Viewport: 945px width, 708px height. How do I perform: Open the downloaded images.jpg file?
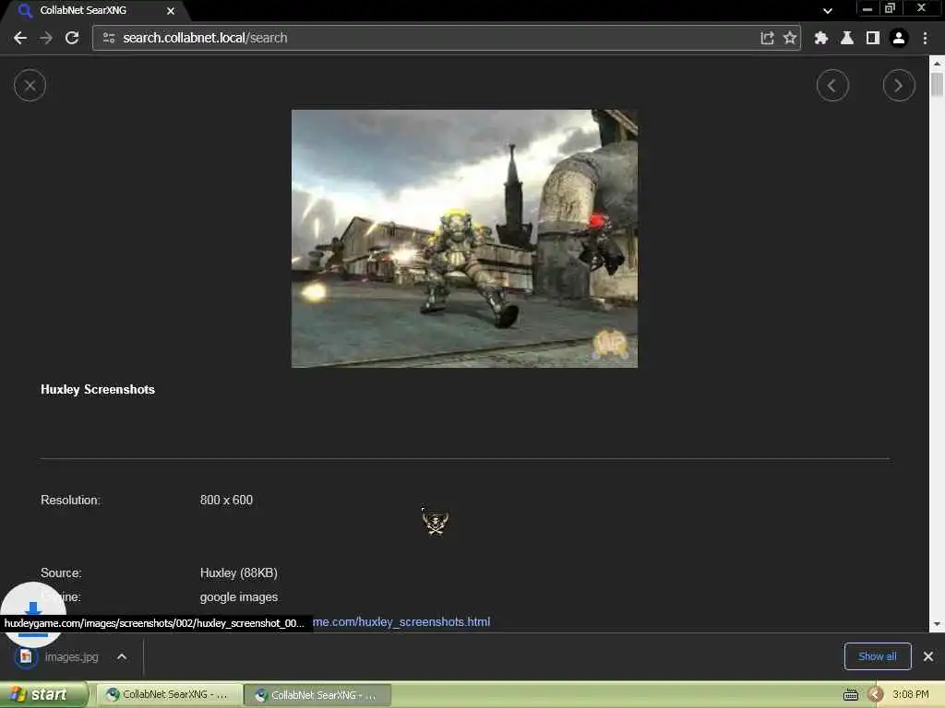(57, 656)
